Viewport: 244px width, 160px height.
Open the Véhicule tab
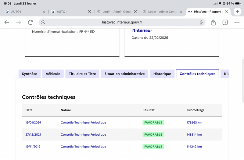click(53, 74)
